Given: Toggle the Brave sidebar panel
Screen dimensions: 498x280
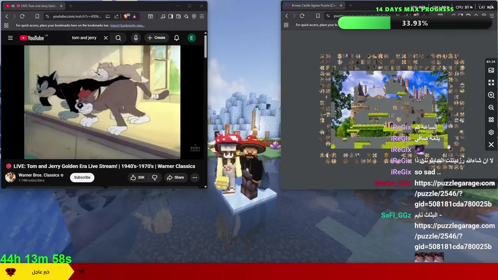Looking at the screenshot, I should pos(170,16).
